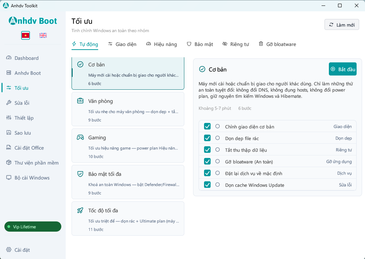
Task: Click the Tối ưu sliders icon in sidebar
Action: click(x=9, y=88)
